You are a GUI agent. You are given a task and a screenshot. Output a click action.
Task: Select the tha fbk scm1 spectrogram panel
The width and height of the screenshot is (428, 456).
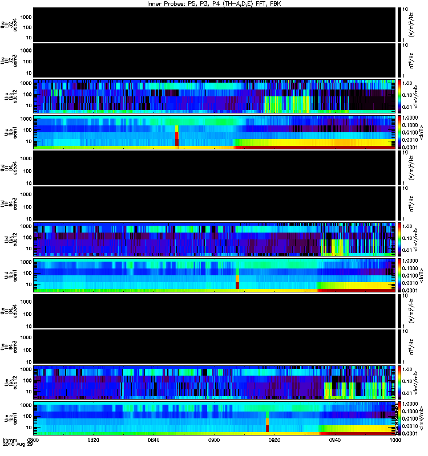(215, 132)
